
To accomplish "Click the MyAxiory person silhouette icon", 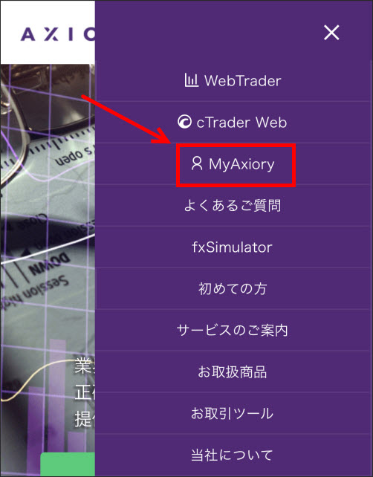I will click(x=197, y=163).
